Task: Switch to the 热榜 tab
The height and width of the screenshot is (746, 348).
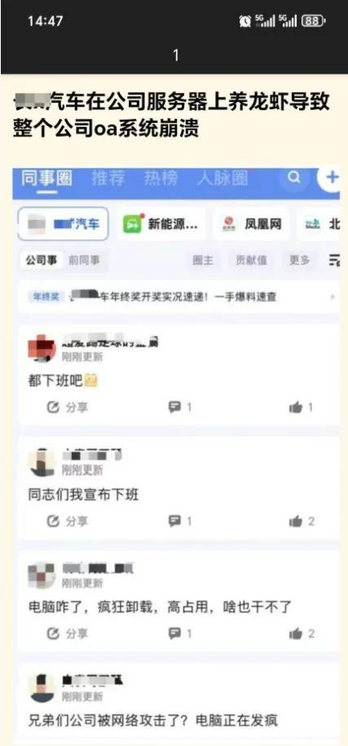Action: pyautogui.click(x=161, y=178)
